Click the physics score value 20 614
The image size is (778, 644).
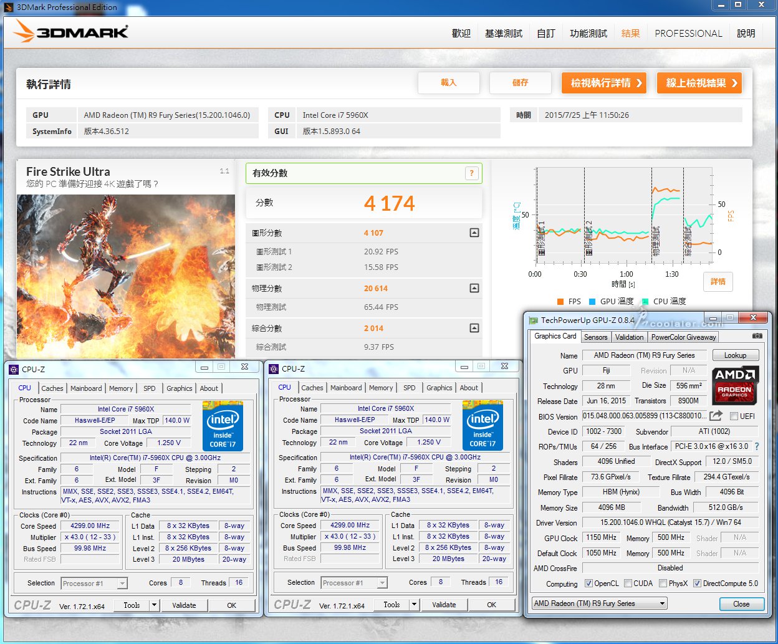[376, 289]
